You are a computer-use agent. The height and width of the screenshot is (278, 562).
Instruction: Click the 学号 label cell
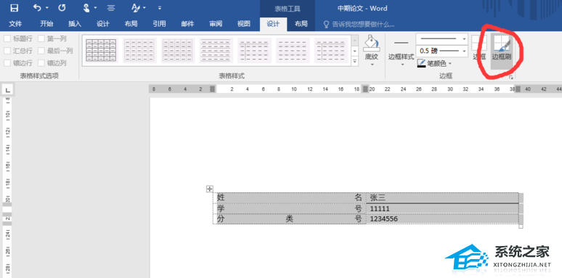coord(289,208)
